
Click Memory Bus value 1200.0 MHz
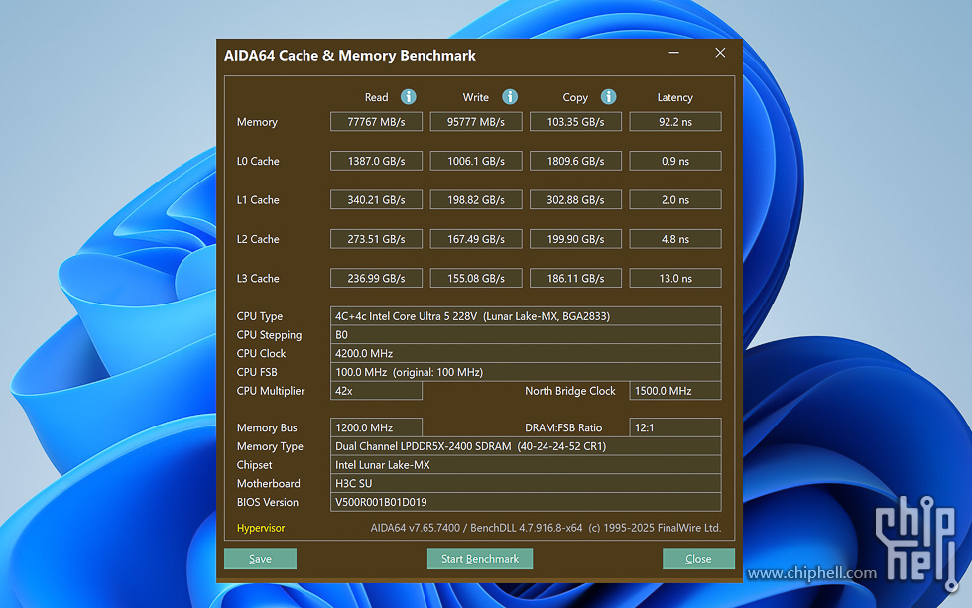click(376, 427)
